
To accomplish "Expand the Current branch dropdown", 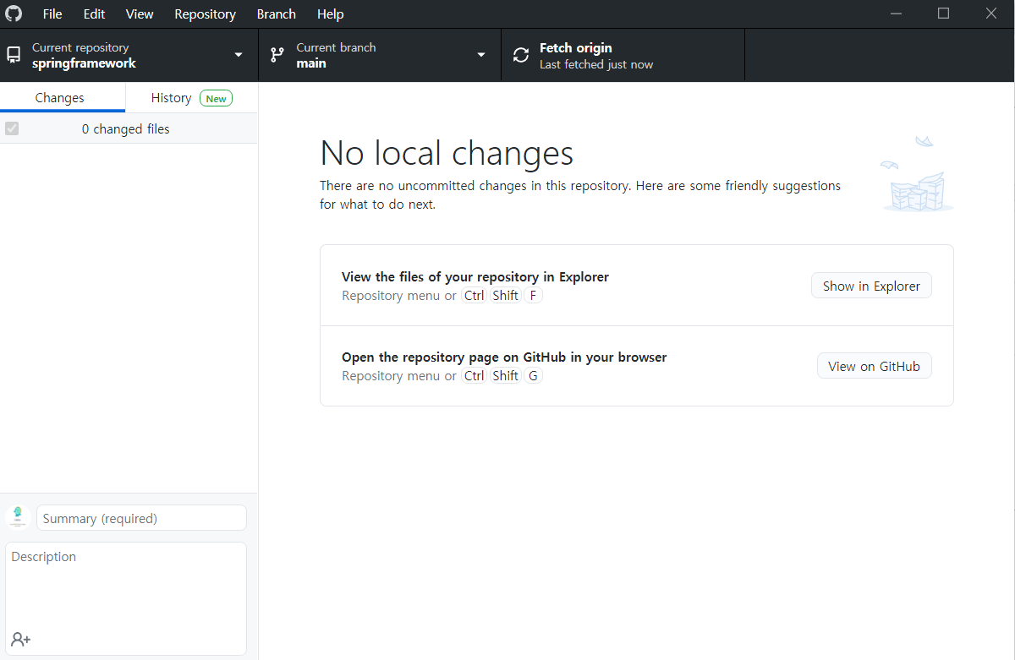I will (x=380, y=55).
